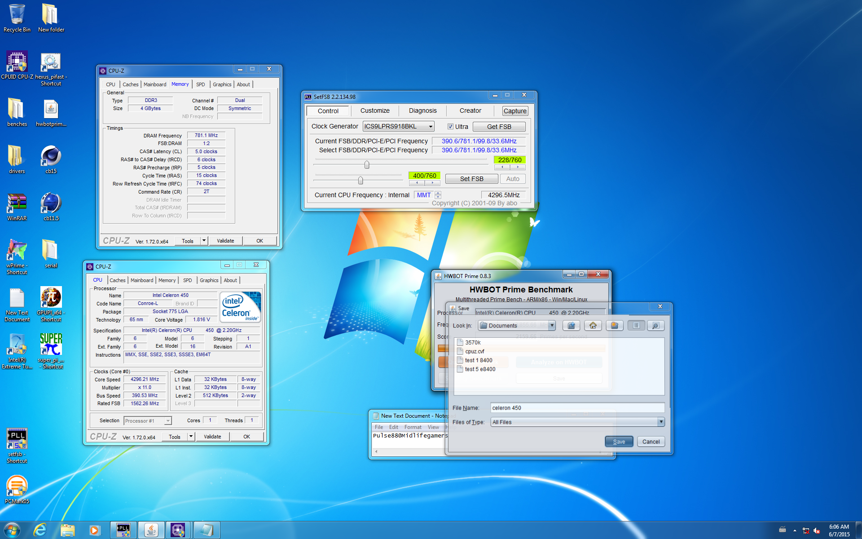
Task: Open the drivers folder icon
Action: click(x=17, y=159)
